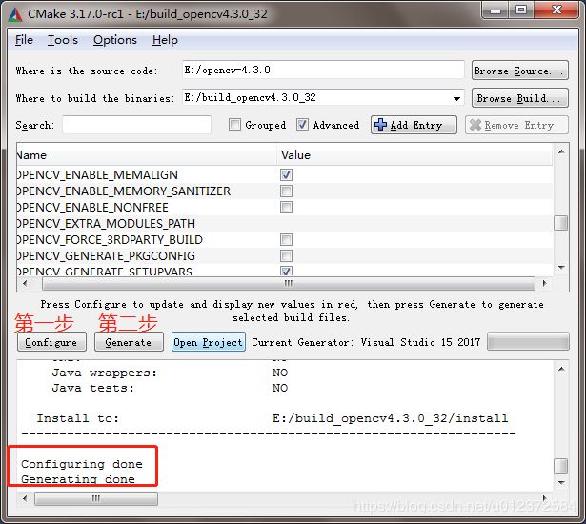
Task: Focus the Search input field
Action: click(x=136, y=125)
